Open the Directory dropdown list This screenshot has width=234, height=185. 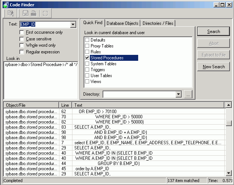click(x=178, y=94)
